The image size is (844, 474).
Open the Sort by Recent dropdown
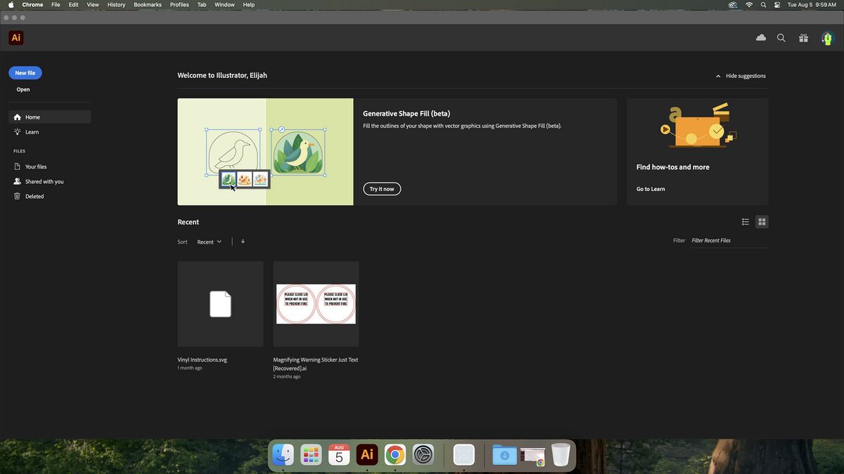209,242
